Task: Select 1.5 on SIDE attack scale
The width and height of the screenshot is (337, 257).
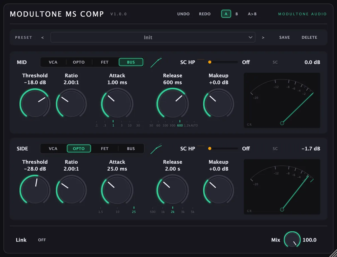Action: [101, 212]
